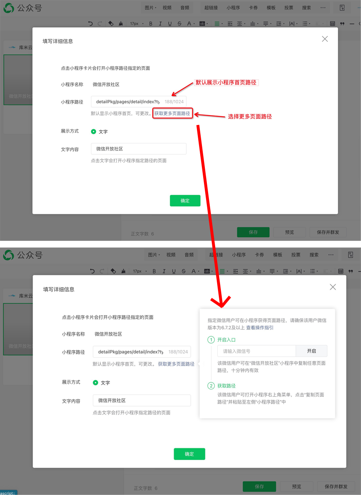Select the article thumbnail behind the lower dialog
Viewport: 361px width, 495px height.
(18, 329)
